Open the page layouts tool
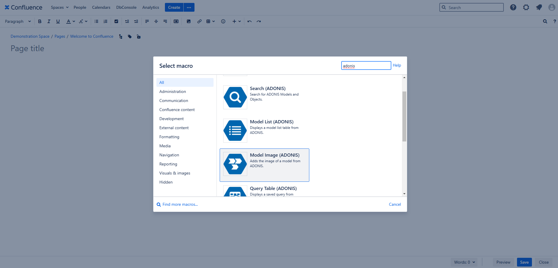 (176, 21)
